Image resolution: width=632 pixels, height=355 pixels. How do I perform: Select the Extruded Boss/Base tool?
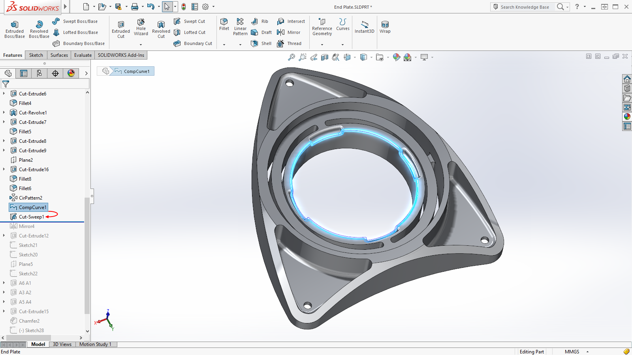pyautogui.click(x=14, y=29)
